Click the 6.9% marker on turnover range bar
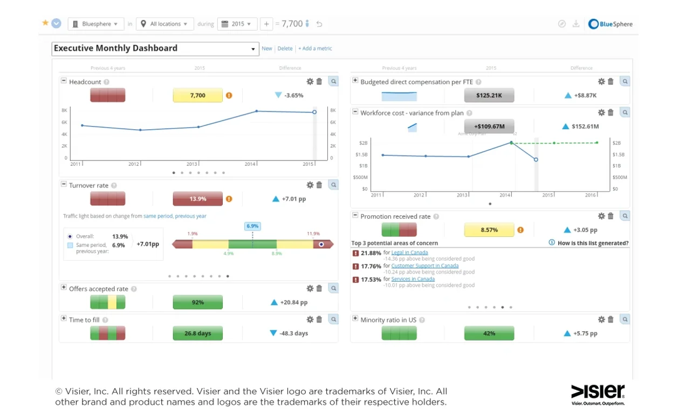Viewport: 699px width, 420px height. pyautogui.click(x=252, y=226)
